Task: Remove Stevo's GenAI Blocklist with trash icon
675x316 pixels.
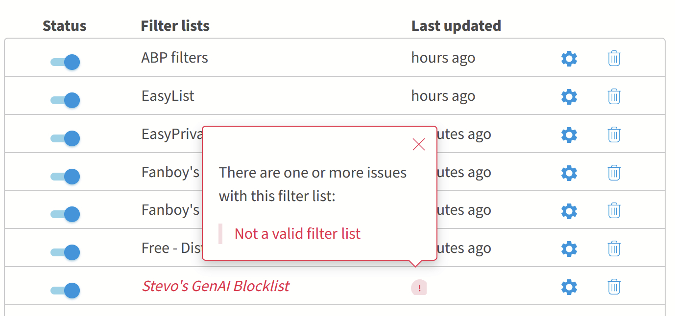Action: coord(614,287)
